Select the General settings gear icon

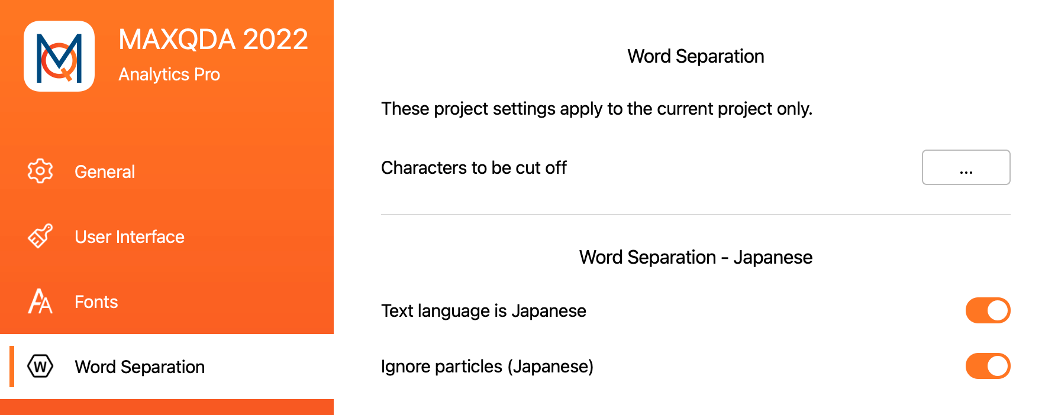coord(40,171)
